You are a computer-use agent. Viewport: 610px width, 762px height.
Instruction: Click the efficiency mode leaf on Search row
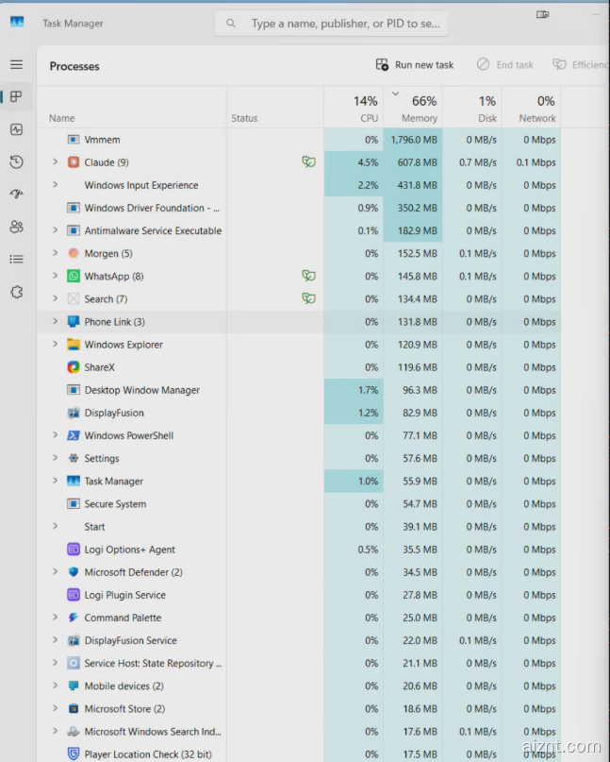click(x=308, y=298)
